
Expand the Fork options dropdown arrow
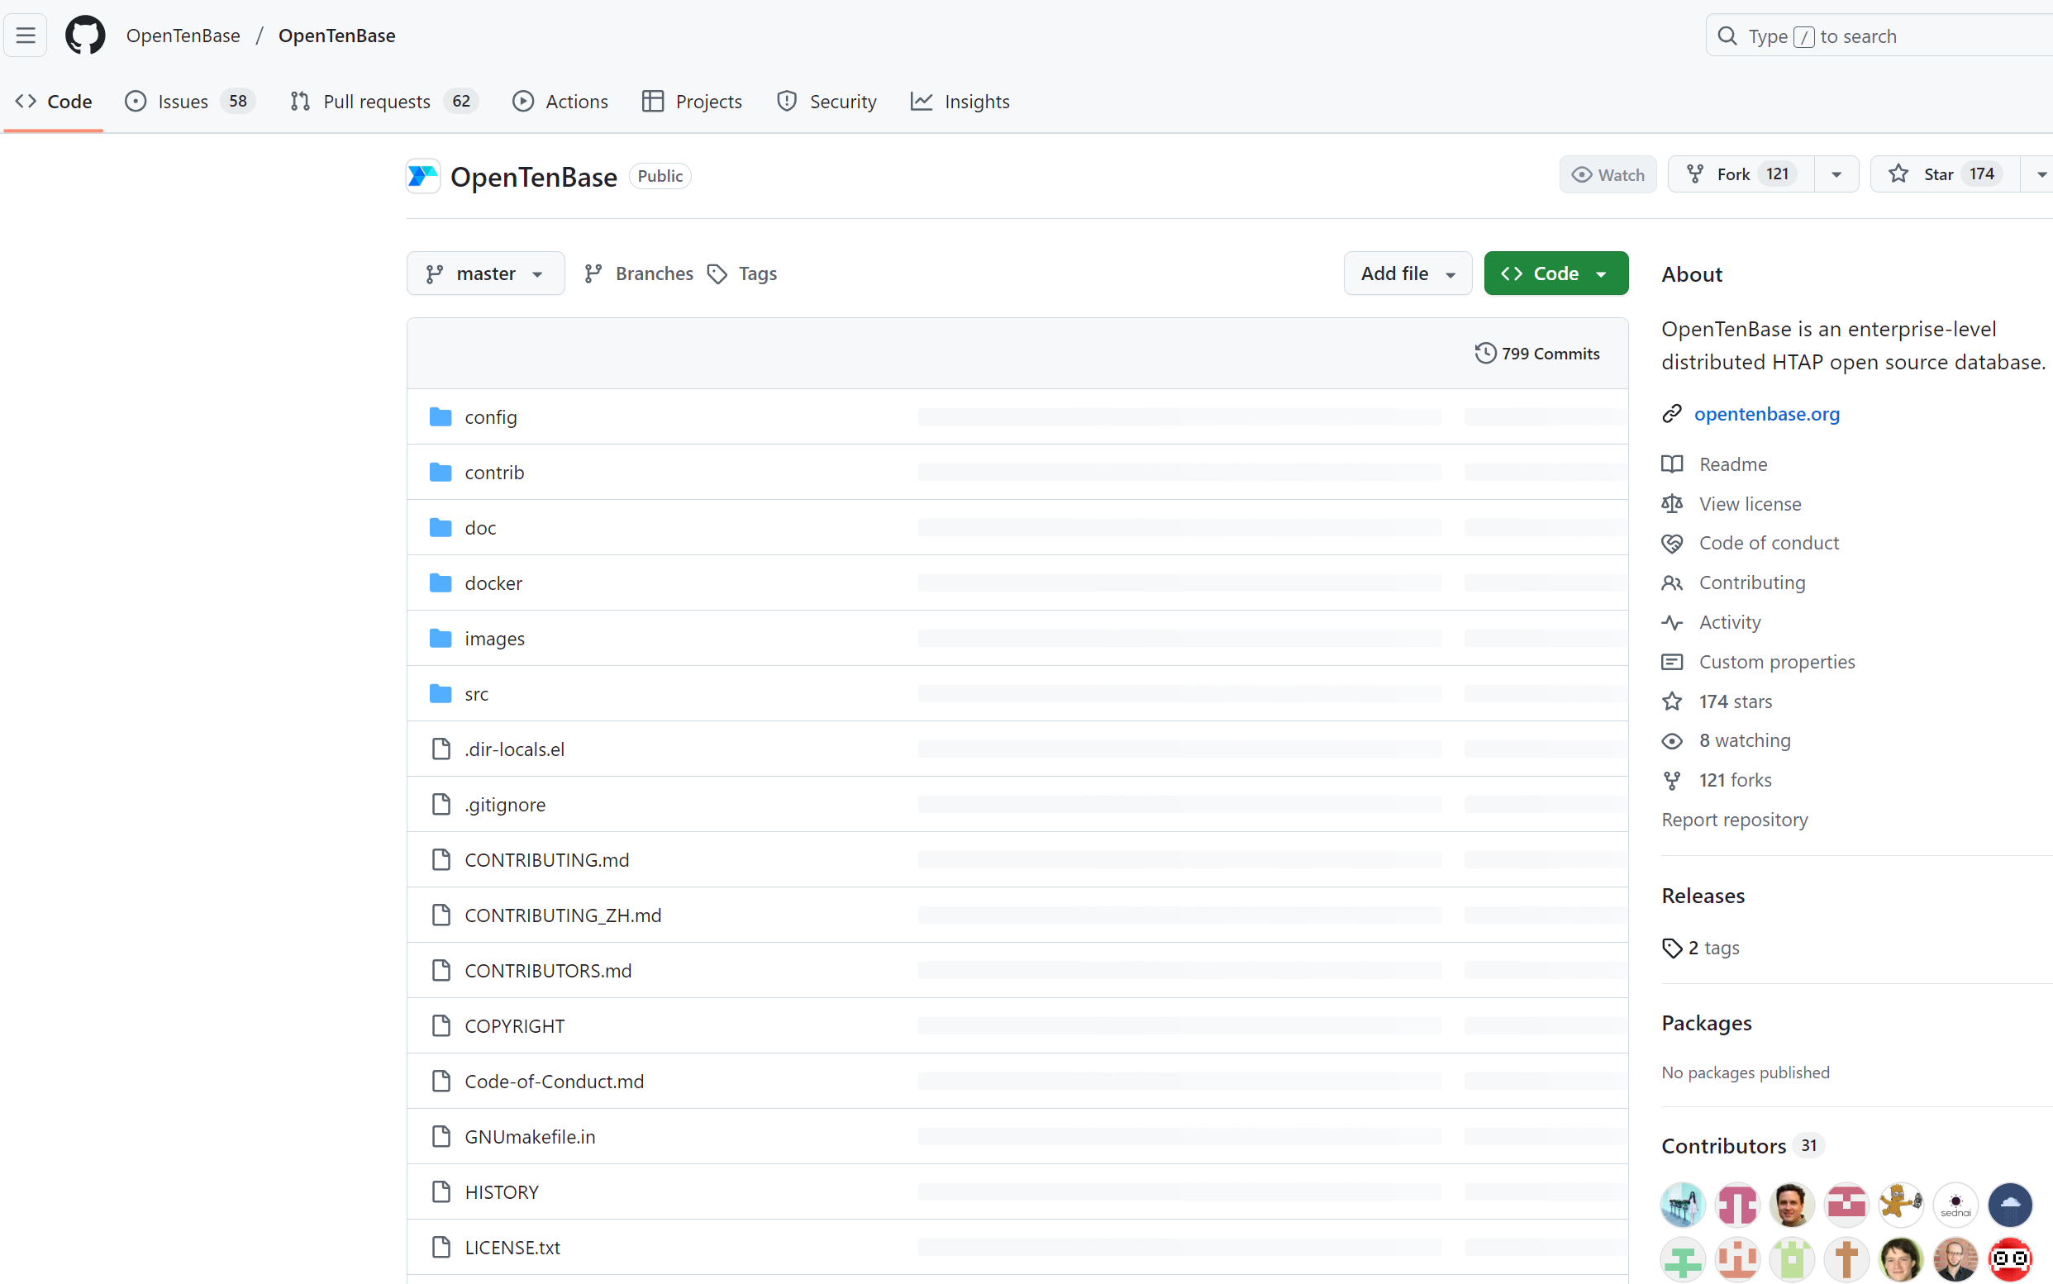point(1836,175)
